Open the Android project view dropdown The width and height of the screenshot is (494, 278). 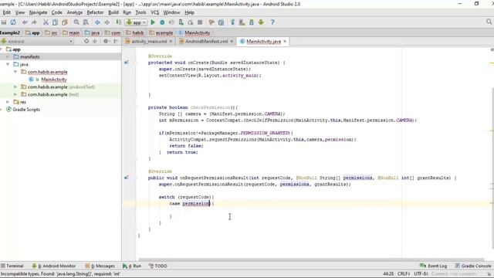(x=37, y=41)
